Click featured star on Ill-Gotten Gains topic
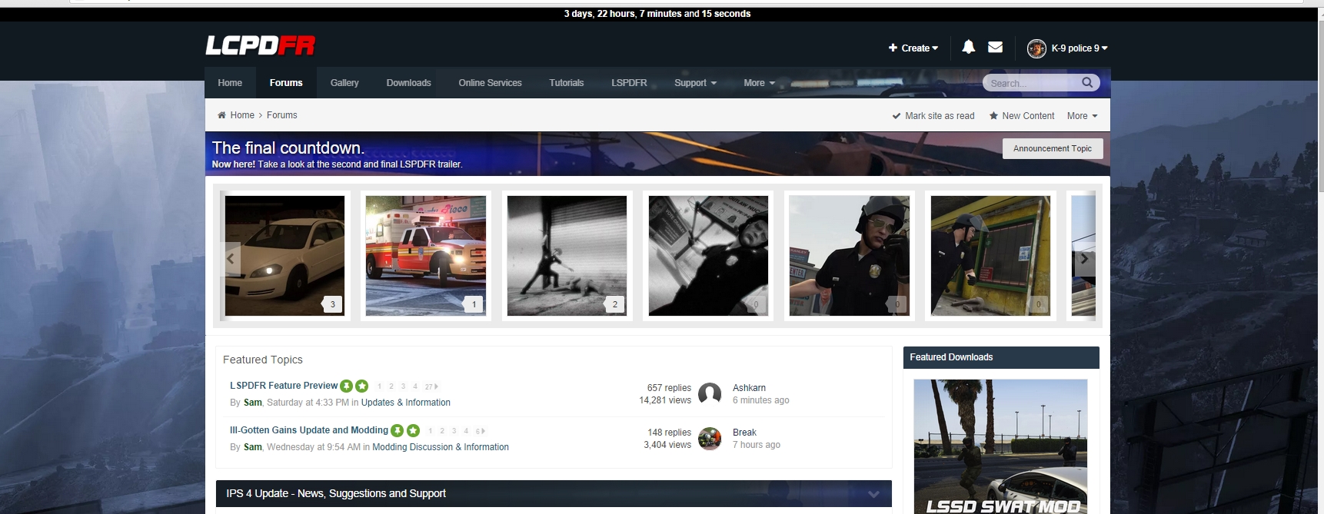The image size is (1324, 514). pyautogui.click(x=413, y=430)
